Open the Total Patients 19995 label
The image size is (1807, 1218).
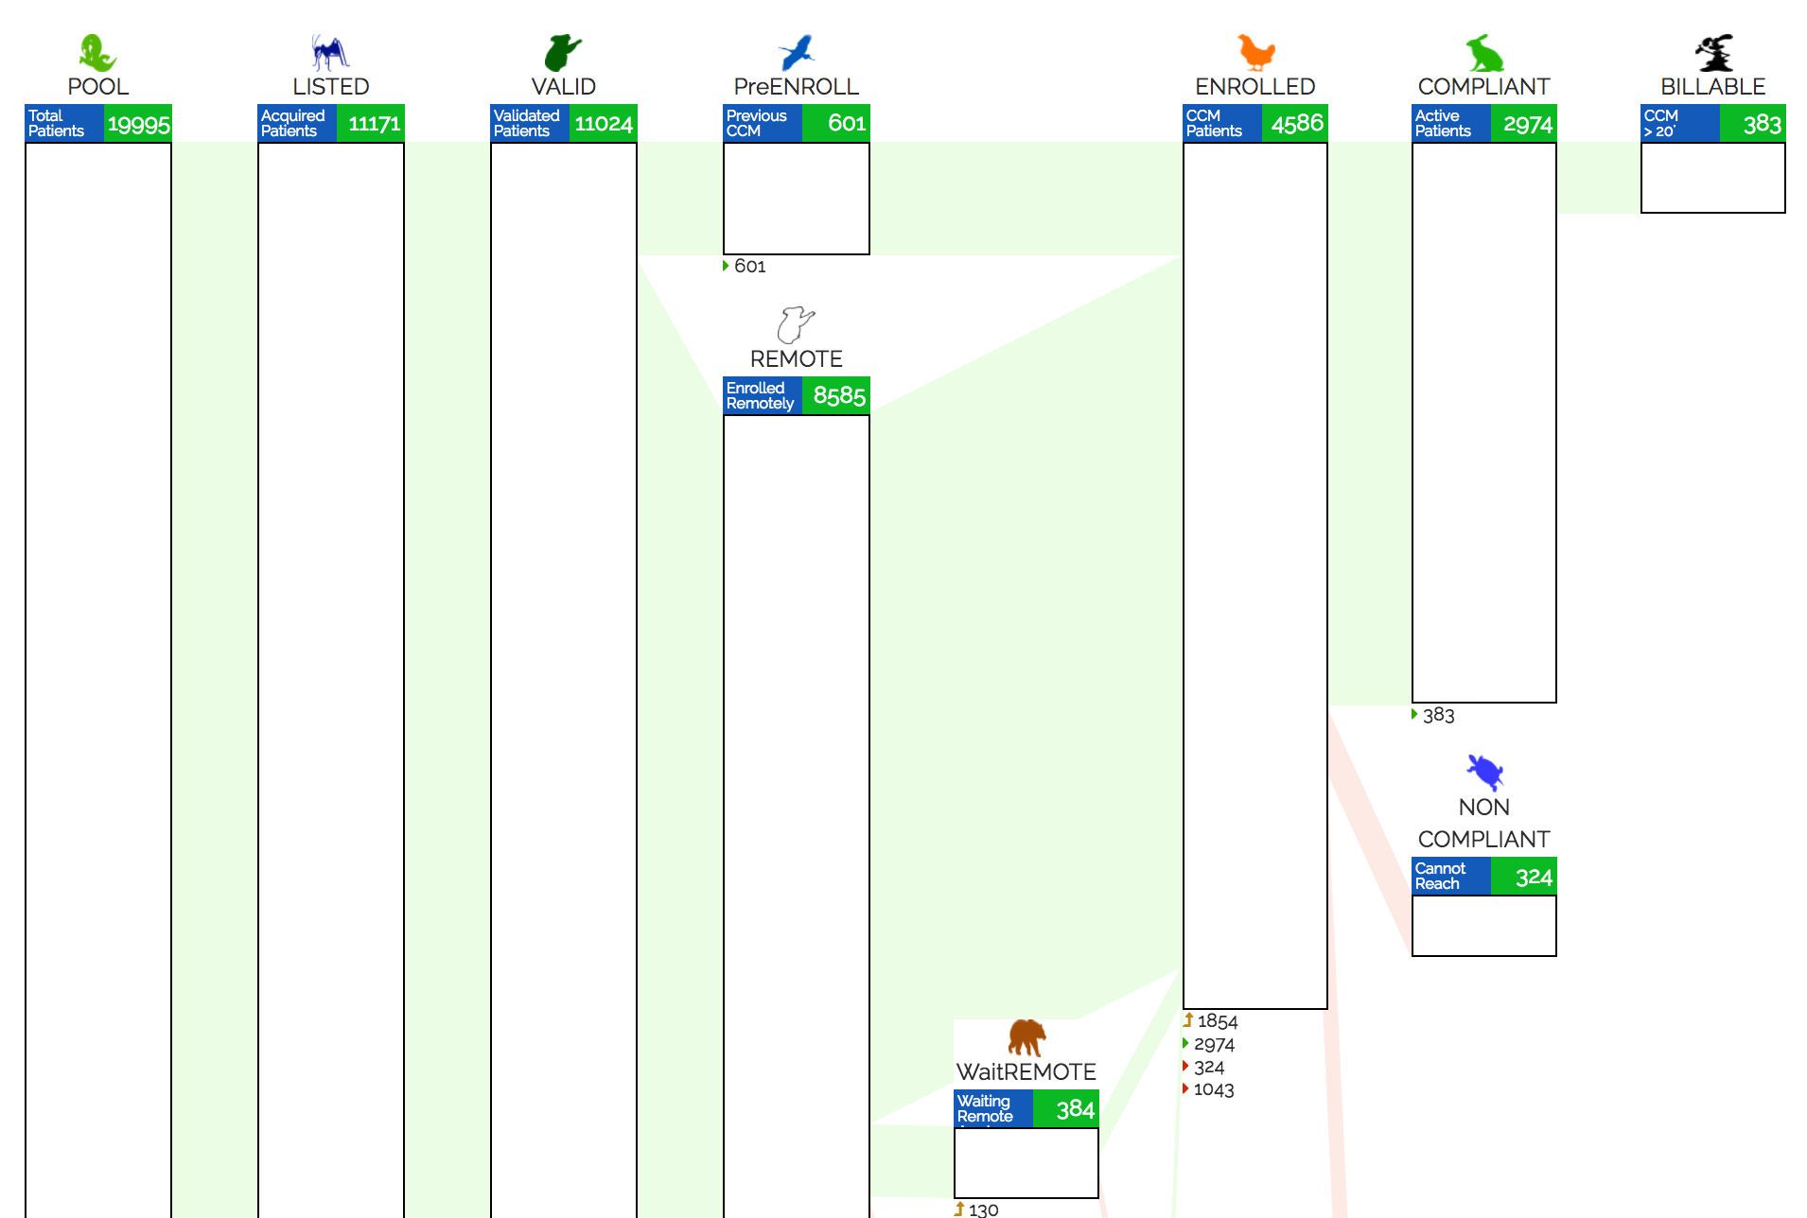[x=98, y=124]
